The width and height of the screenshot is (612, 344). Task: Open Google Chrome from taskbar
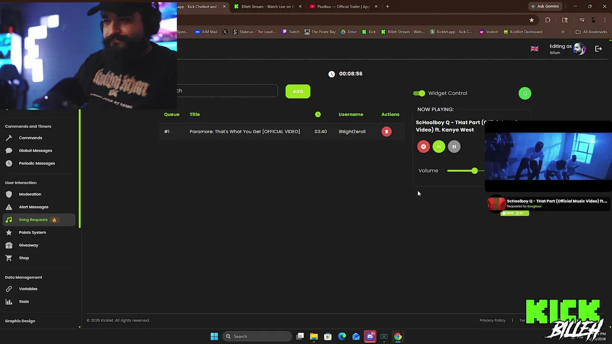(x=398, y=336)
